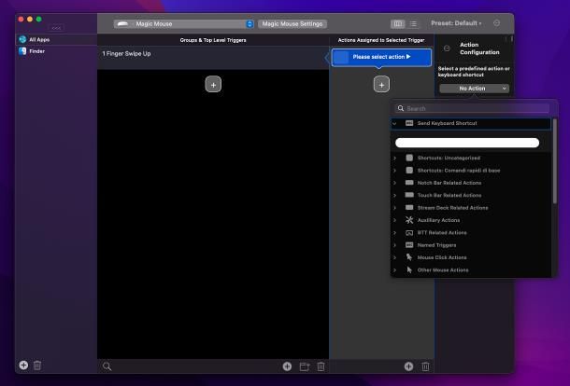Viewport: 570px width, 386px height.
Task: Collapse the Send Keyboard Shortcut chevron
Action: (x=394, y=123)
